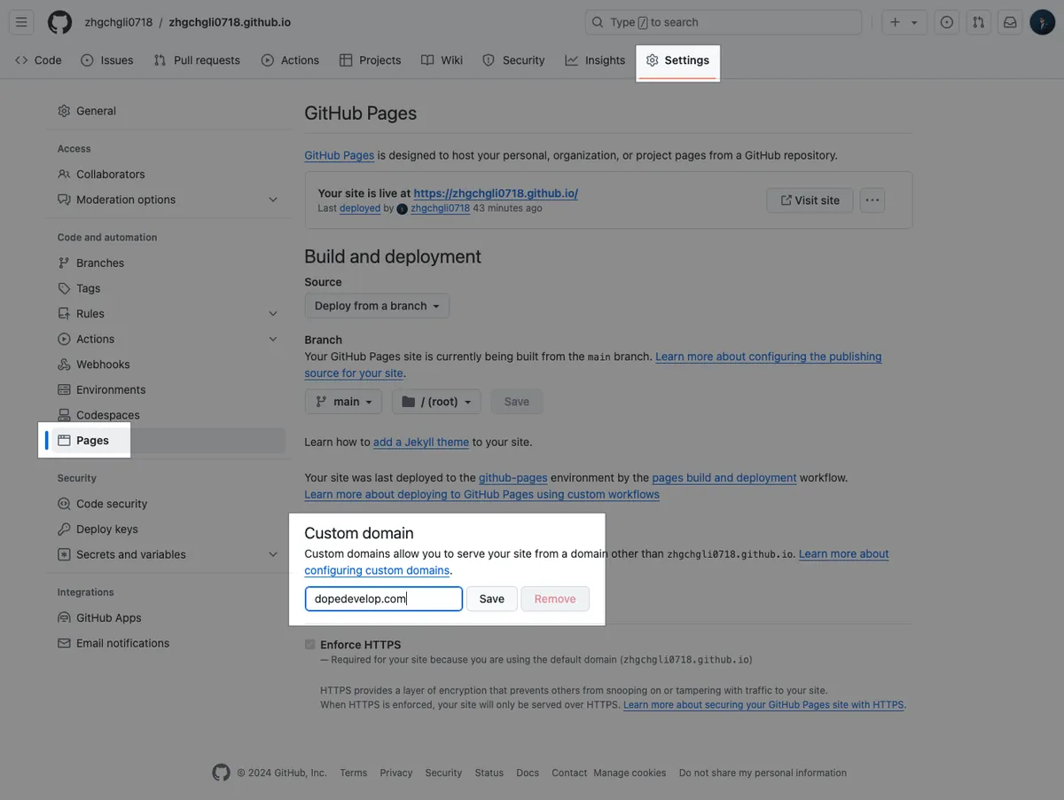
Task: Open the hamburger navigation menu
Action: (22, 22)
